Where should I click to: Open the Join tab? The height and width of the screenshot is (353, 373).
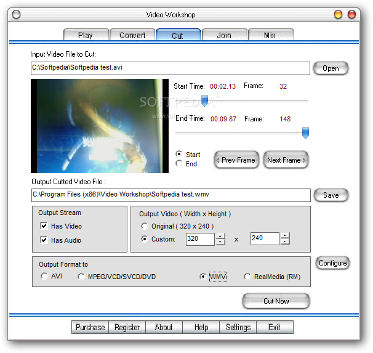tap(224, 35)
